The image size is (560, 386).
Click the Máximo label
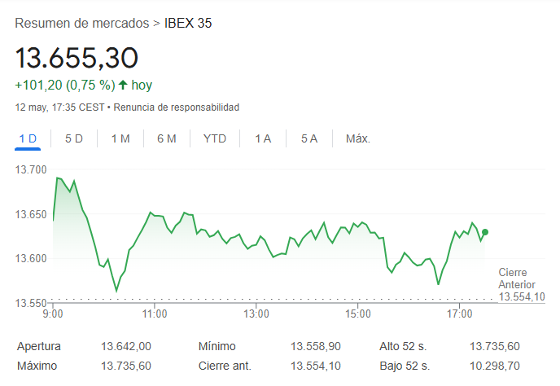(x=37, y=366)
